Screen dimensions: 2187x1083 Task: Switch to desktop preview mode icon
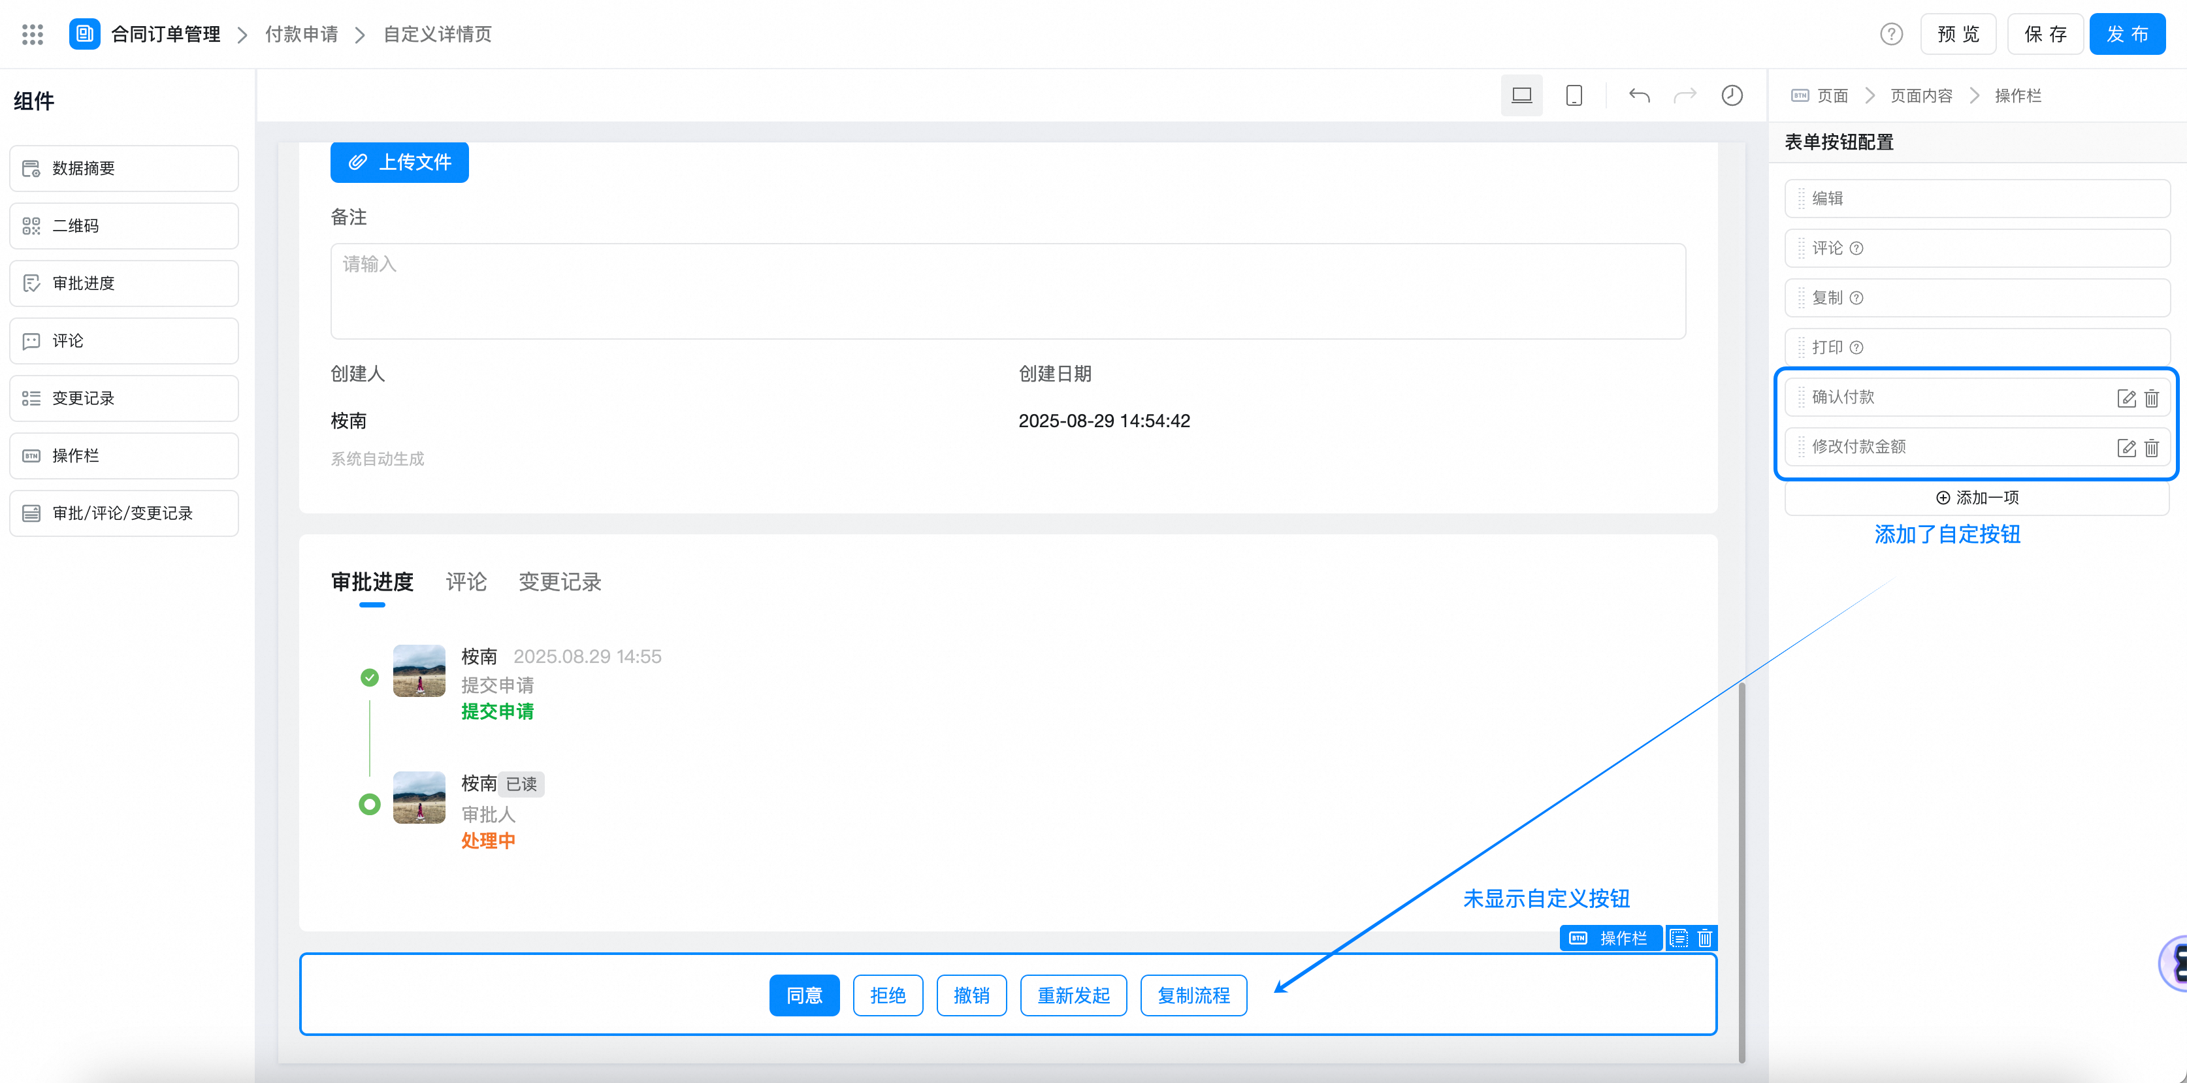point(1521,95)
